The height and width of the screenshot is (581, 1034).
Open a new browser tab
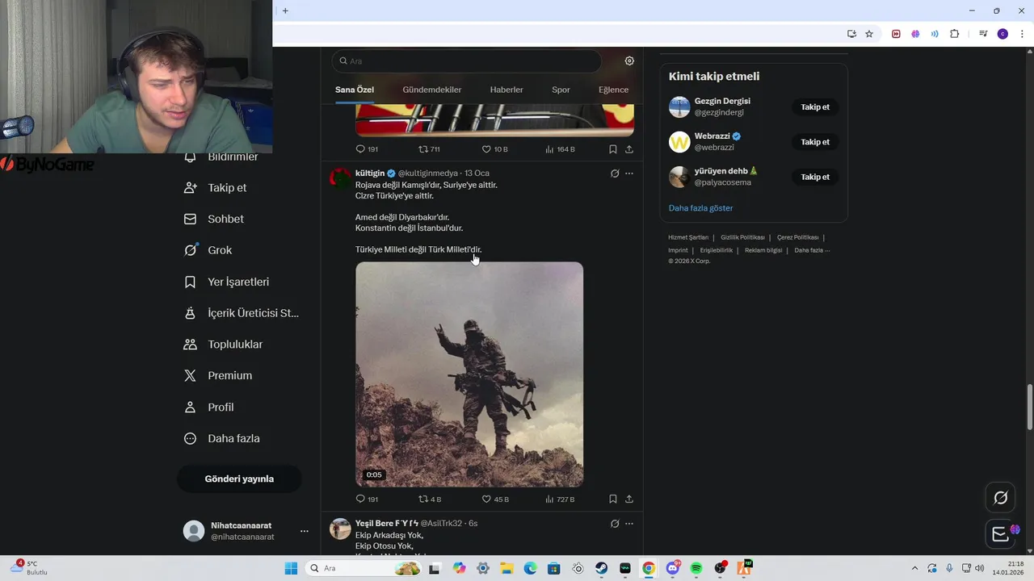point(285,10)
